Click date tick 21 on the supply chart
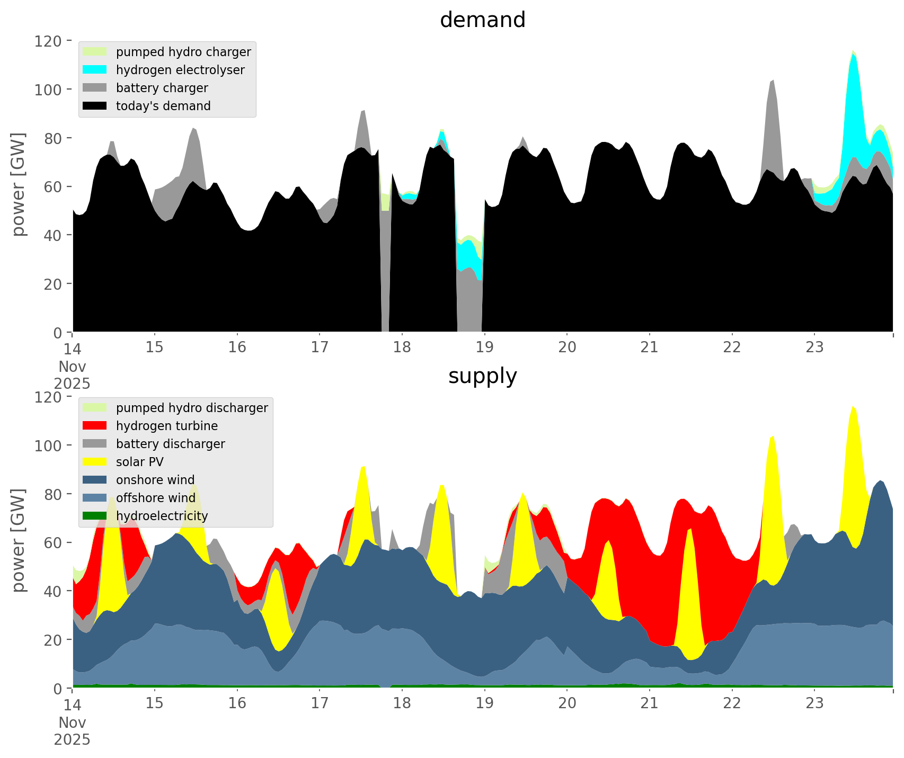This screenshot has width=904, height=758. point(649,703)
